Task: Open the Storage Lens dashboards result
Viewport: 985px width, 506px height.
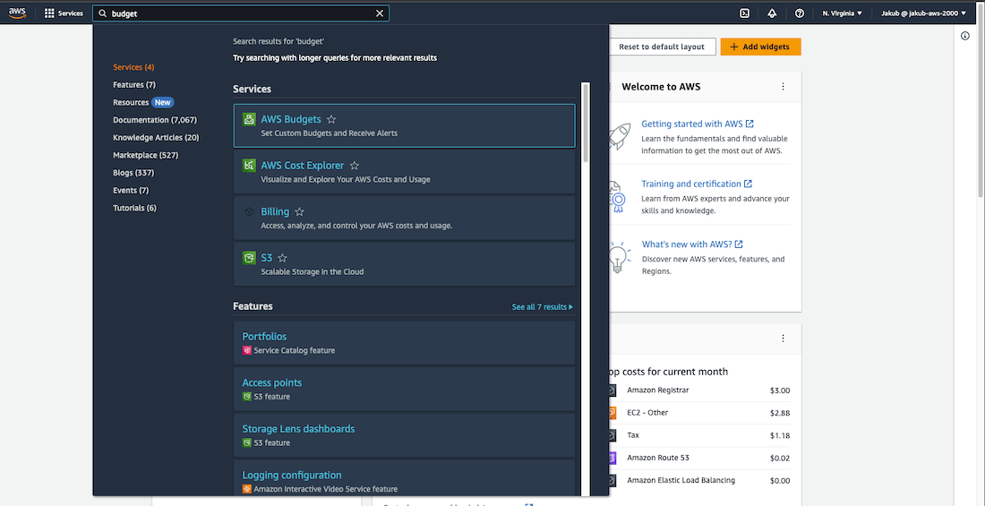Action: [404, 435]
